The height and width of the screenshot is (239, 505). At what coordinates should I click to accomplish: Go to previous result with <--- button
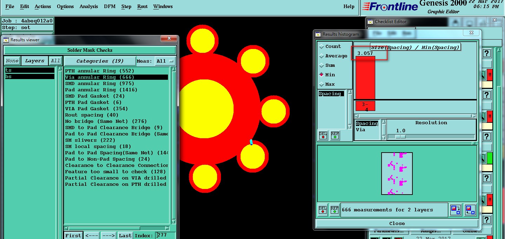(92, 236)
